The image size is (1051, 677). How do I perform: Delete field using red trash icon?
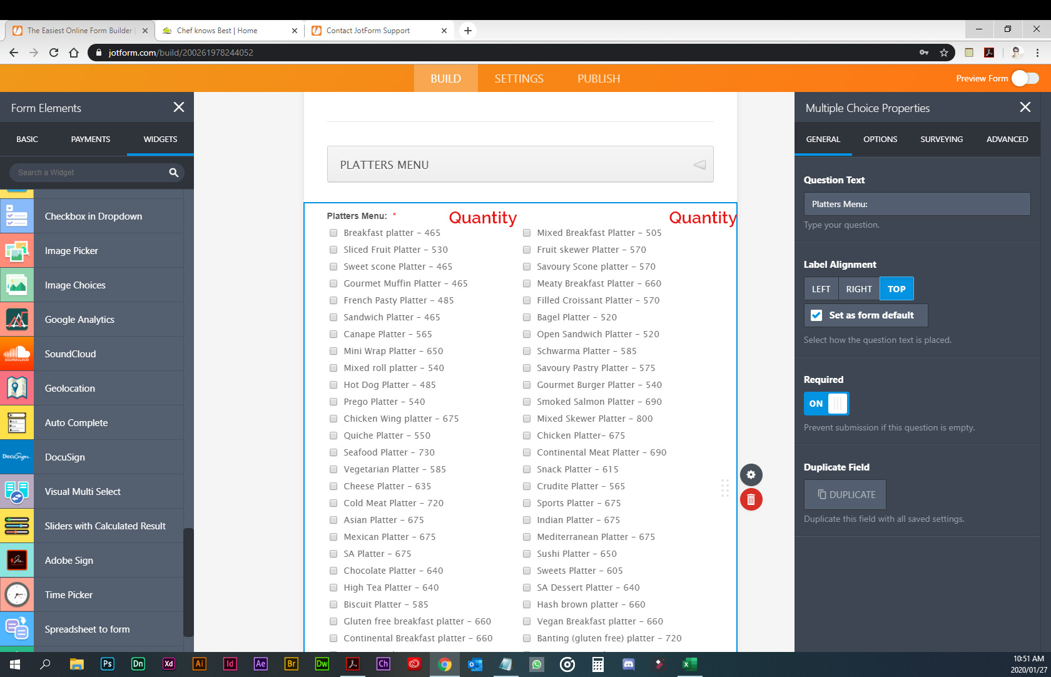[751, 500]
